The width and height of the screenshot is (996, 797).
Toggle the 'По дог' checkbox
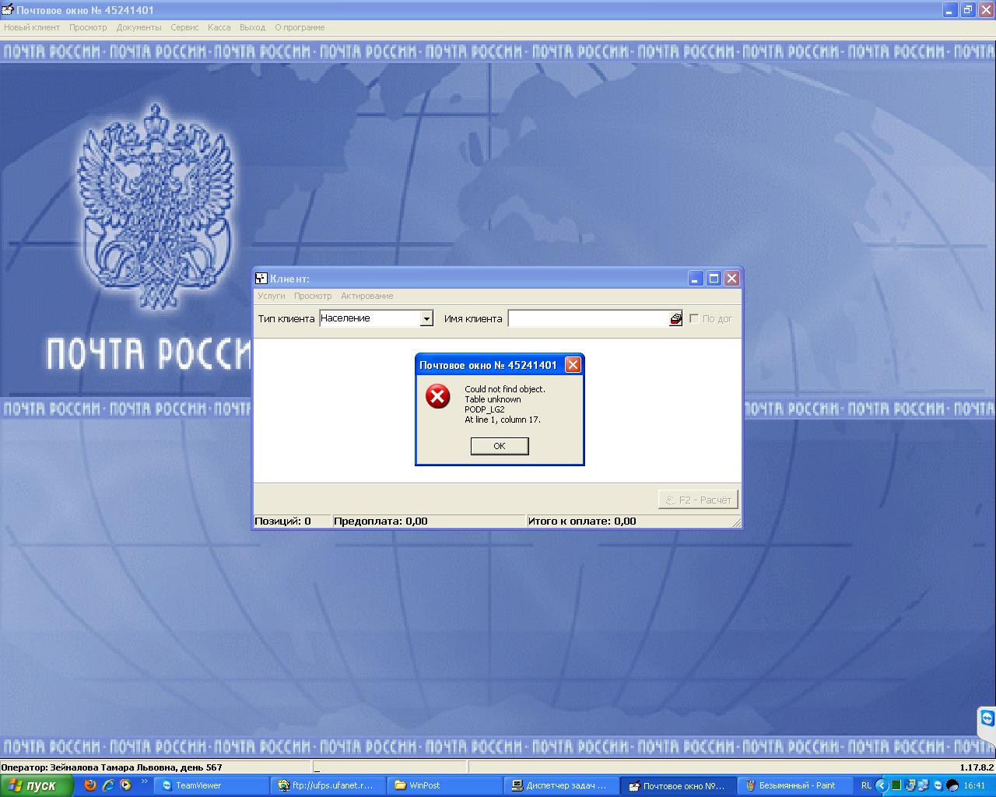(x=694, y=318)
